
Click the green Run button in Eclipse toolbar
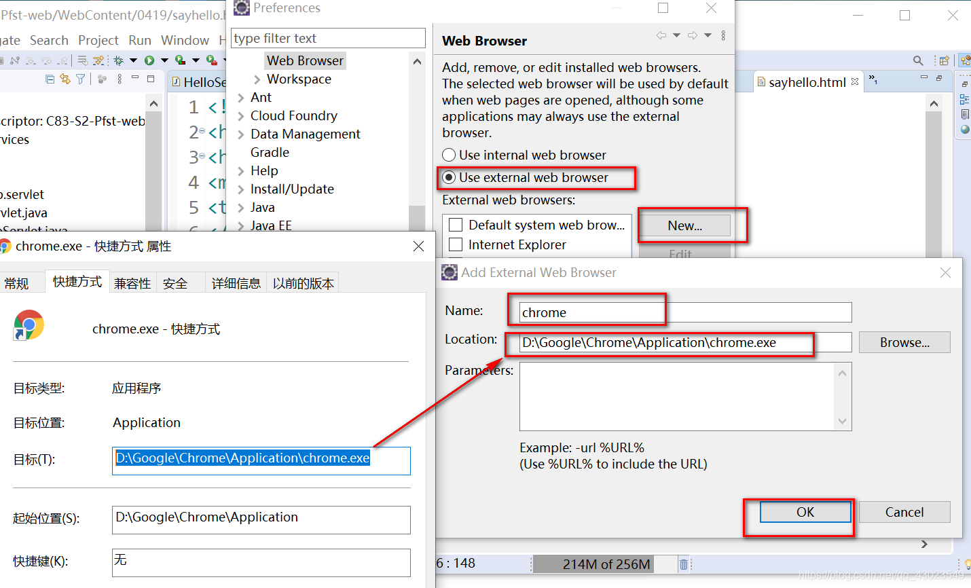point(149,60)
